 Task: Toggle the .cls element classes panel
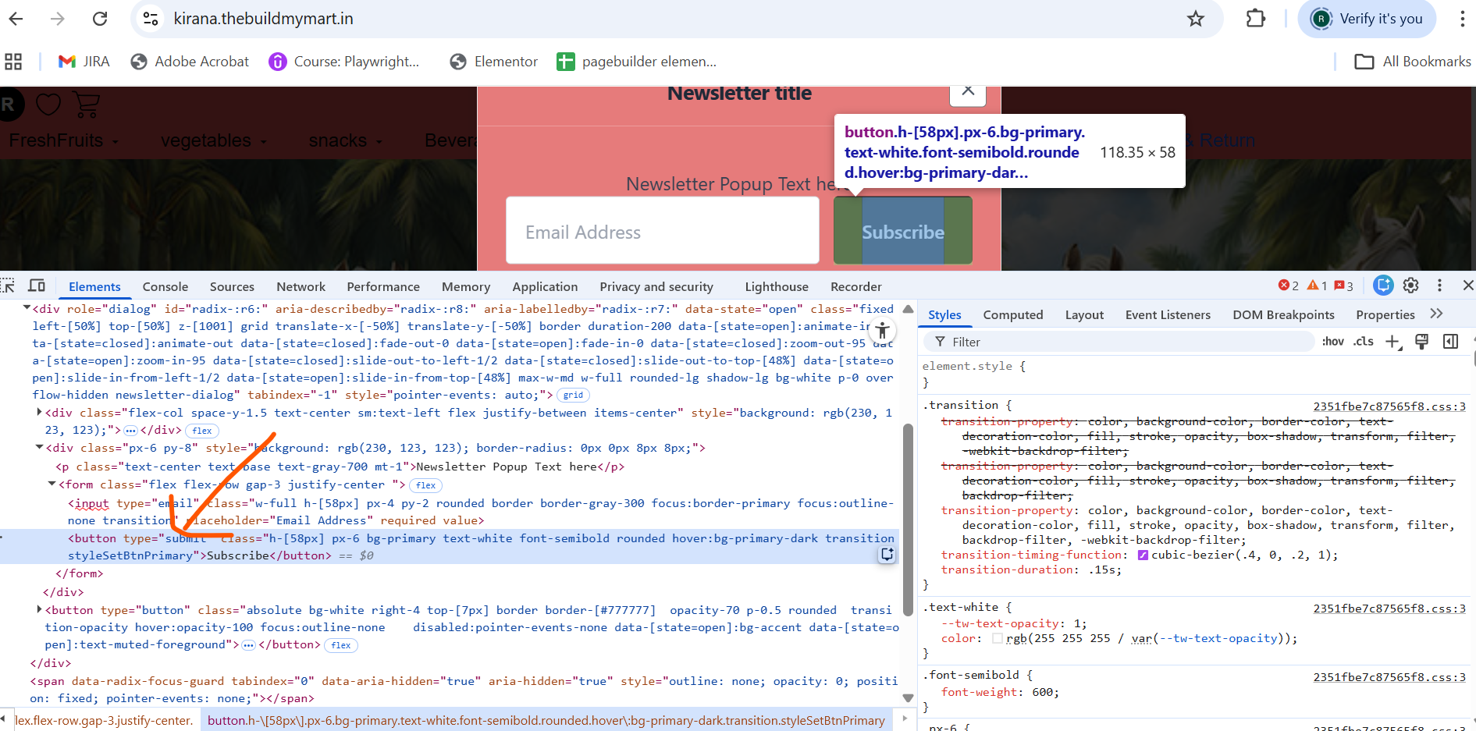click(x=1364, y=342)
